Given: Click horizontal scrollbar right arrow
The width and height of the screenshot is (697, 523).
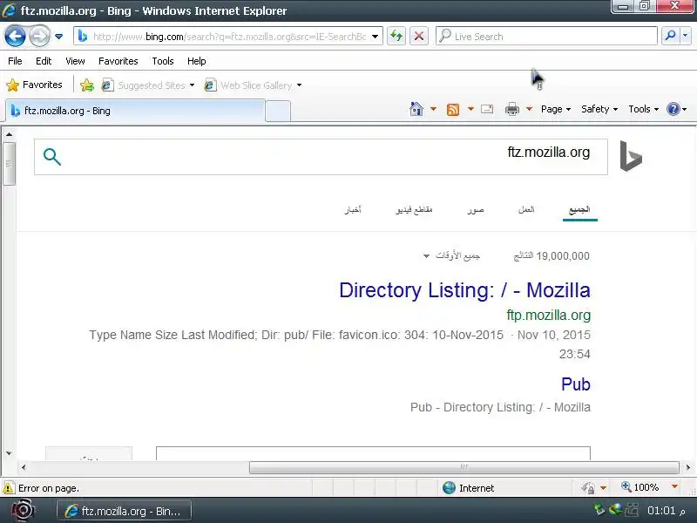Looking at the screenshot, I should [688, 467].
